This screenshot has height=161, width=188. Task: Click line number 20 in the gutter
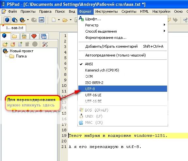[x=64, y=141]
